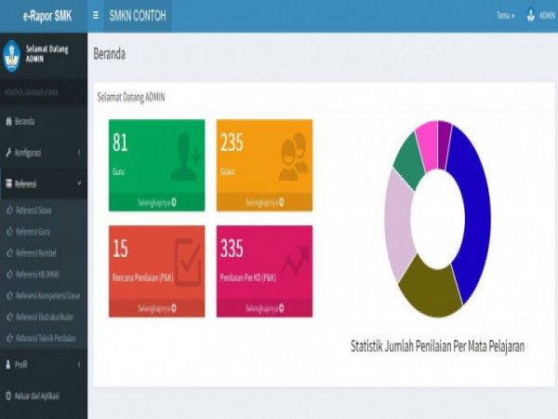Click the blue segment of donut chart
The image size is (558, 419).
pyautogui.click(x=475, y=214)
